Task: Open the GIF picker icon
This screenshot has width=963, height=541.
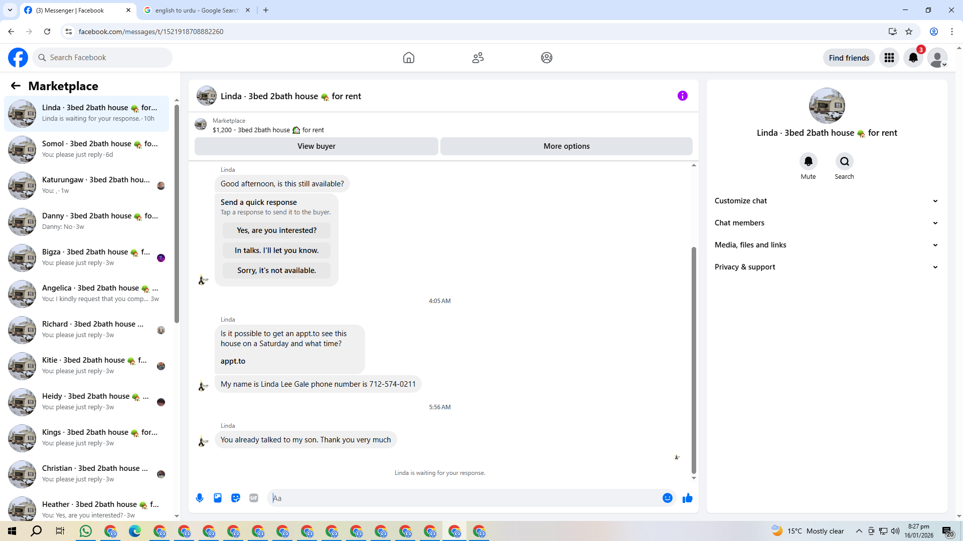Action: pyautogui.click(x=254, y=498)
